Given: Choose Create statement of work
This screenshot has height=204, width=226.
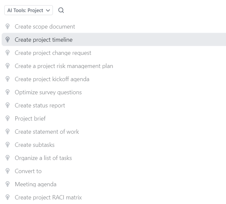Looking at the screenshot, I should click(47, 132).
